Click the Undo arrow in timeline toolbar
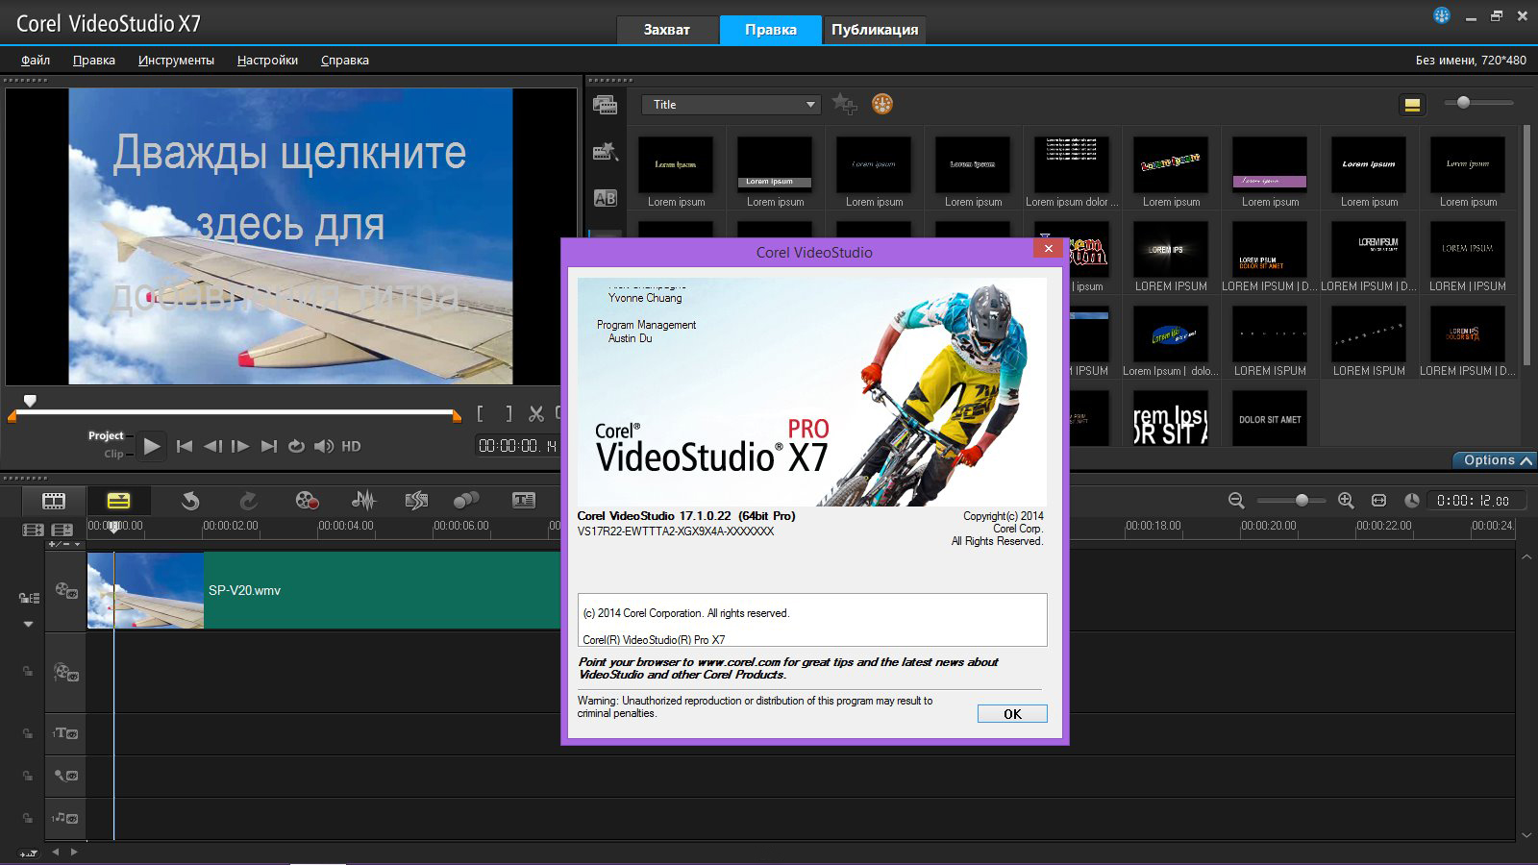The image size is (1538, 865). (x=190, y=501)
